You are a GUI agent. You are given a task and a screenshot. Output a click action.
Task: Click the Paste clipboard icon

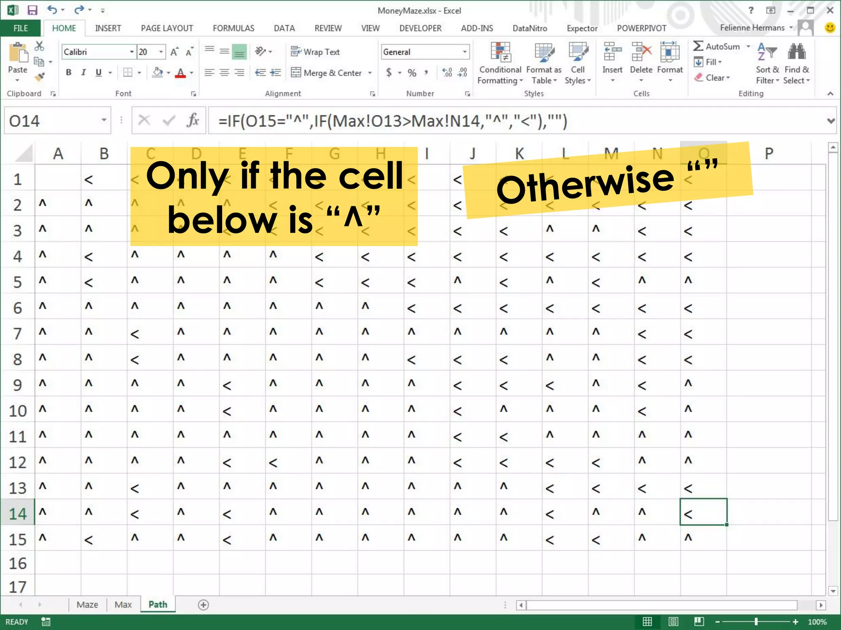(18, 53)
